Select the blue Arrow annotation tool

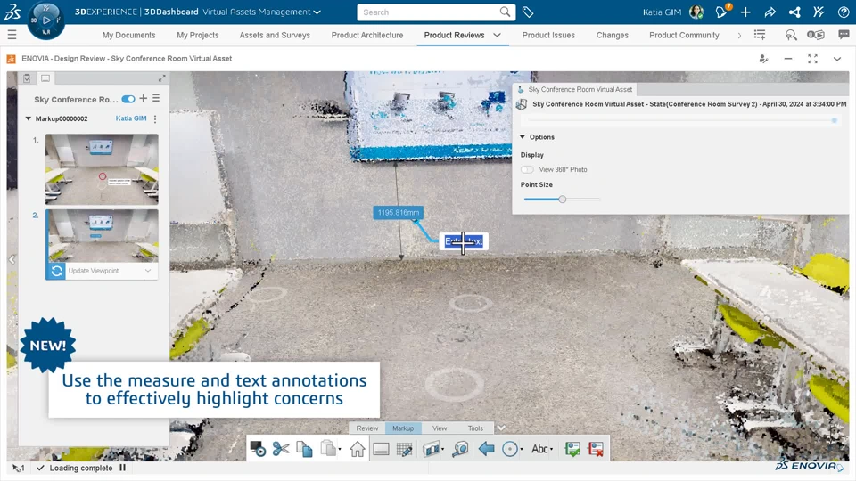tap(486, 449)
